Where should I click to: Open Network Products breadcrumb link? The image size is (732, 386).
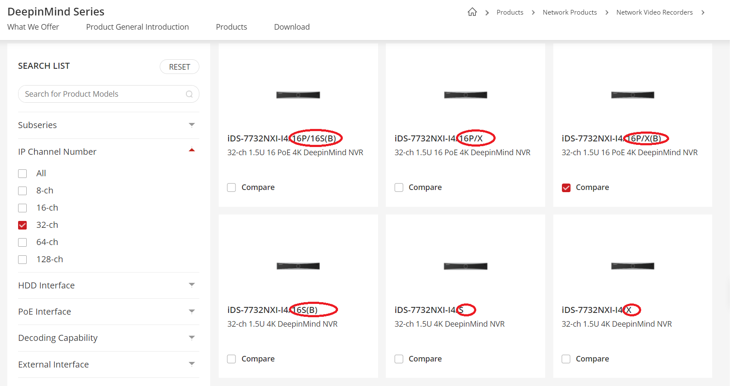click(x=569, y=12)
